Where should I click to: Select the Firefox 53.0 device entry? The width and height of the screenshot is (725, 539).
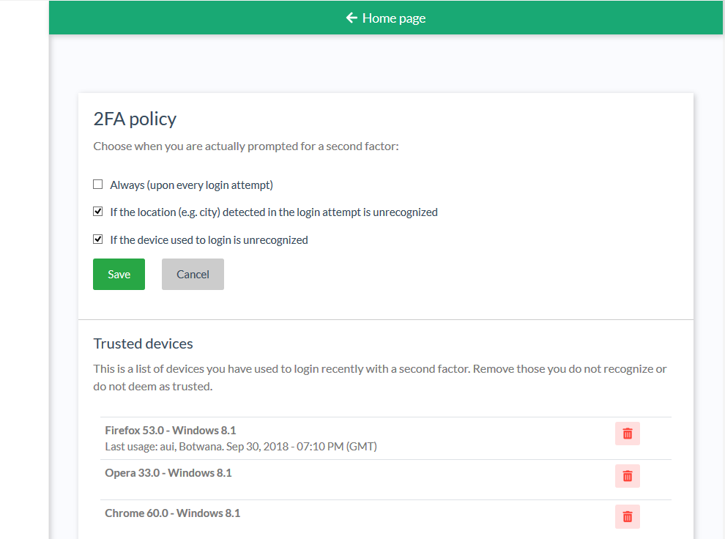tap(170, 430)
